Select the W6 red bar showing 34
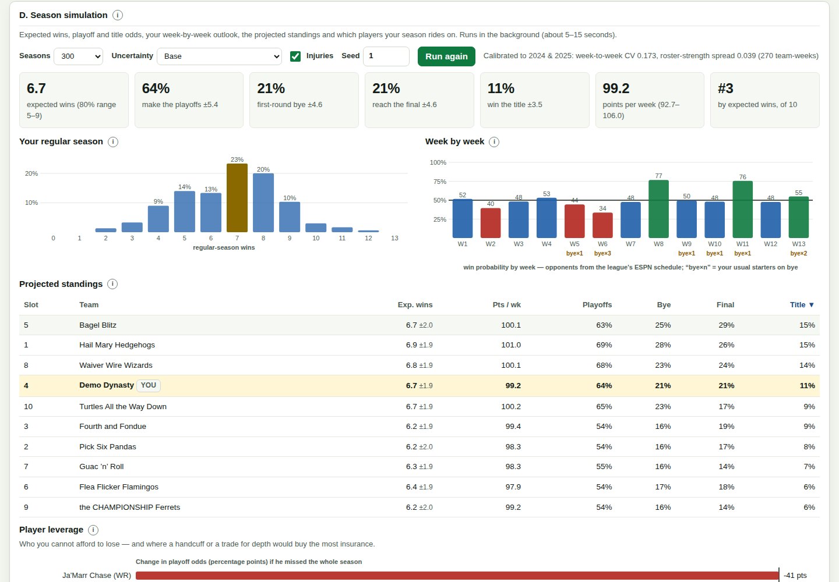This screenshot has width=839, height=582. tap(602, 225)
